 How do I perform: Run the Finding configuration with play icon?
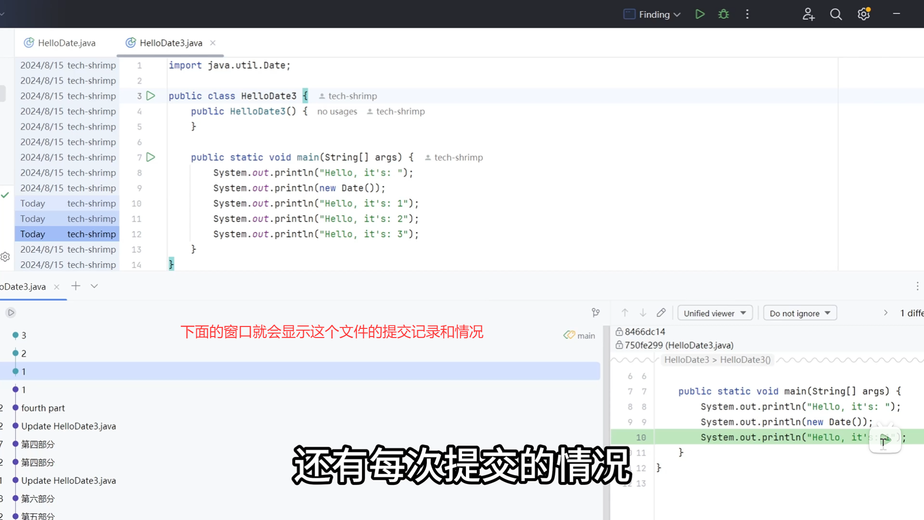[x=700, y=14]
